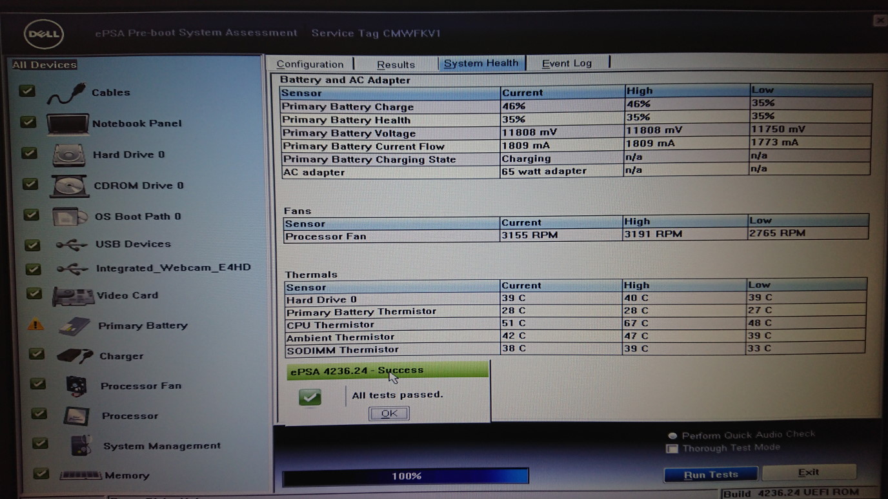Viewport: 888px width, 499px height.
Task: Click the Cables device icon
Action: (x=66, y=94)
